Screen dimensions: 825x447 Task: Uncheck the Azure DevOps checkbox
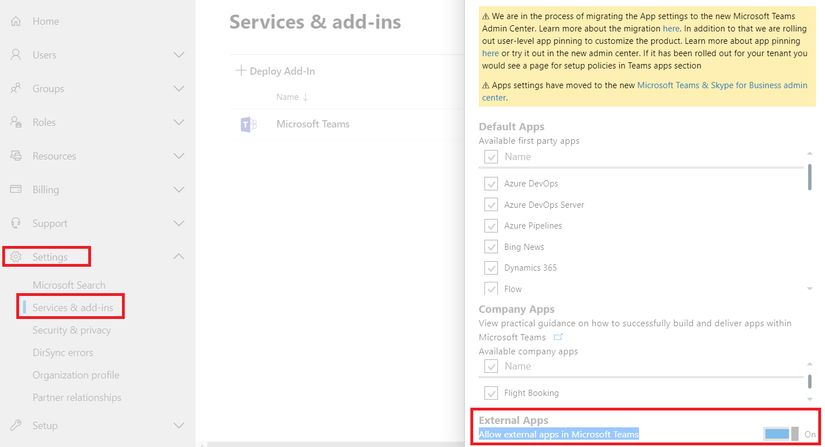pyautogui.click(x=491, y=184)
